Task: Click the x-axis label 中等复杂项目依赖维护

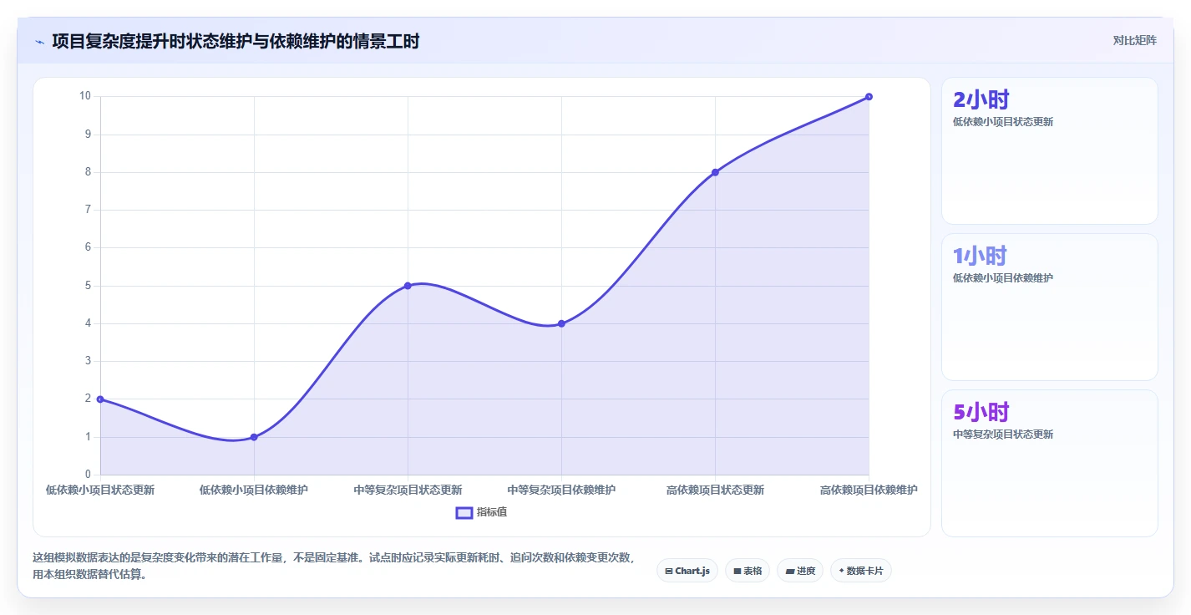Action: coord(561,490)
